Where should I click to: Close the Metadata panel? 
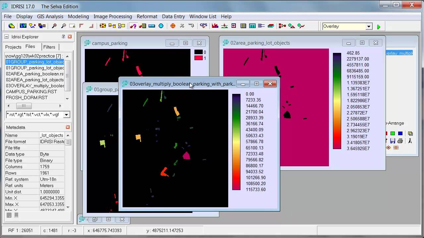(x=68, y=127)
